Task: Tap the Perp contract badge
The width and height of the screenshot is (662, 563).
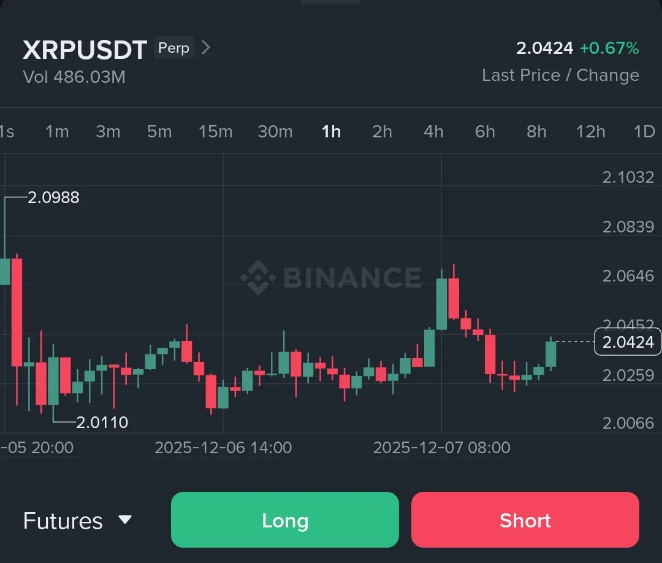Action: tap(173, 48)
